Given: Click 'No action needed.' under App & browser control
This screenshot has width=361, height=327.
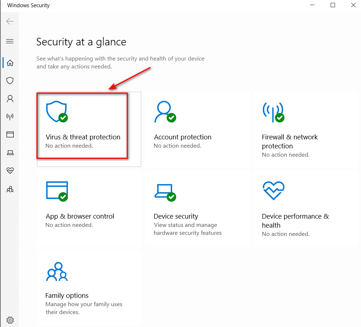Looking at the screenshot, I should click(69, 225).
